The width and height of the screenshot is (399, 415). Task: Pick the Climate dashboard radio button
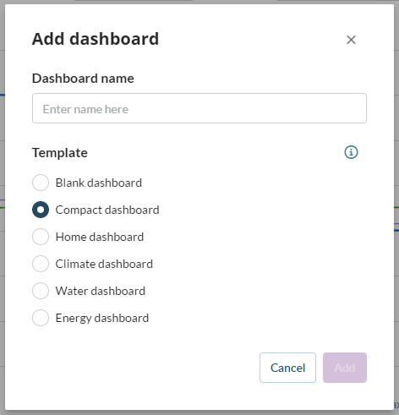41,264
